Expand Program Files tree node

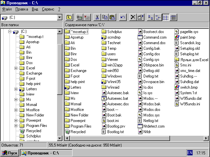(x=16, y=126)
